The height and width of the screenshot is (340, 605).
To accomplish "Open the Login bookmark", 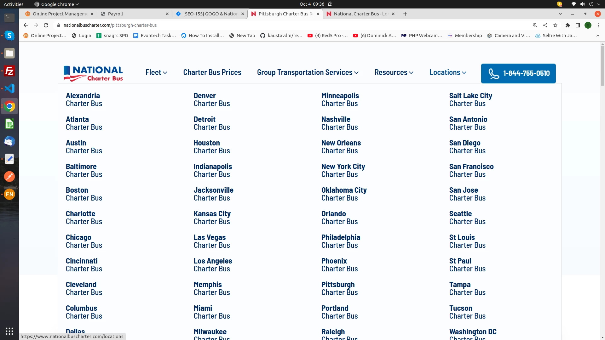I will click(x=82, y=36).
